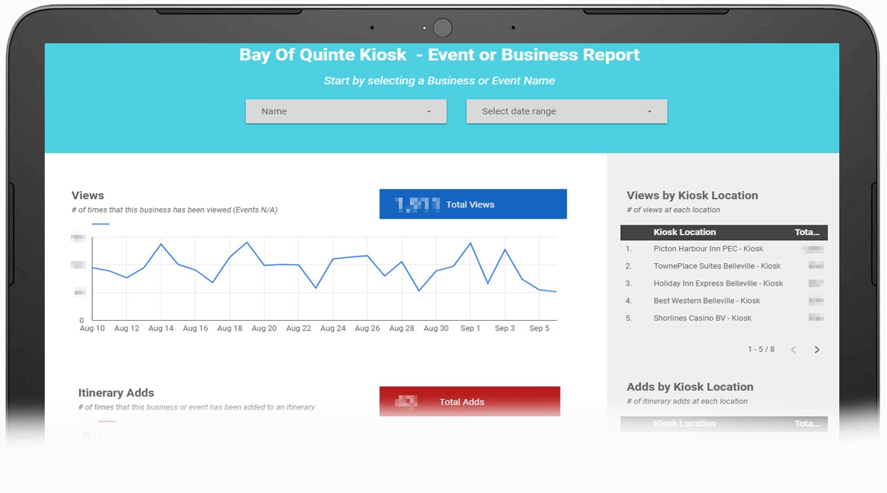Viewport: 887px width, 493px height.
Task: Click the Sep 1 axis label
Action: (x=470, y=328)
